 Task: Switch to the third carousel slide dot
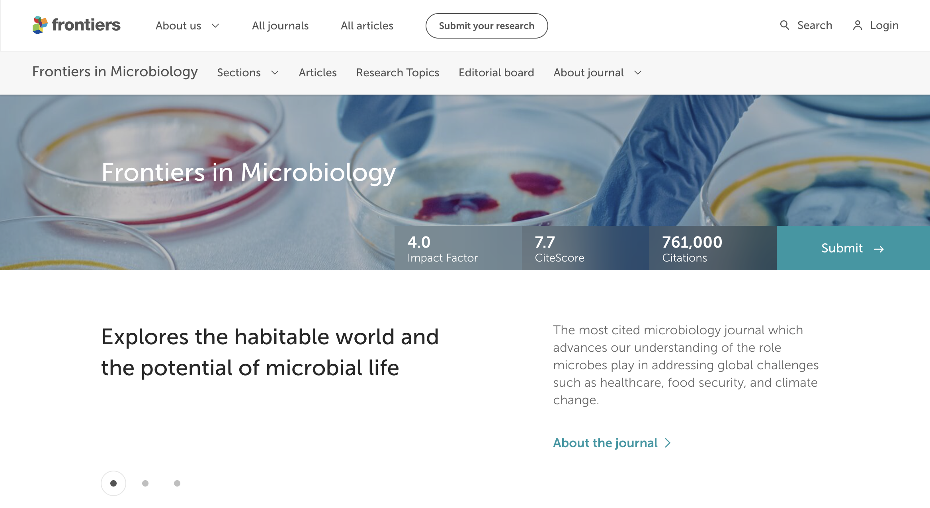click(177, 483)
